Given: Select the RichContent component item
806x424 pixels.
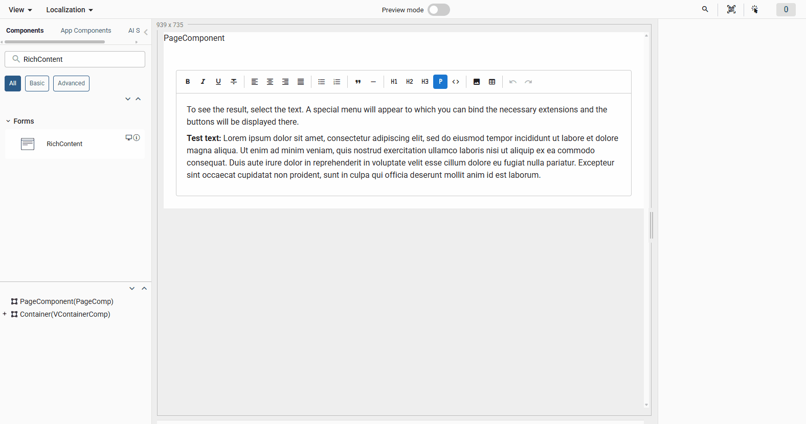Looking at the screenshot, I should 64,144.
